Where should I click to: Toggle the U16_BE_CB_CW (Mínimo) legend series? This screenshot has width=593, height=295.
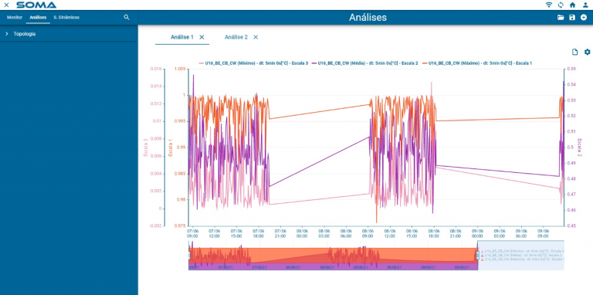pyautogui.click(x=254, y=63)
